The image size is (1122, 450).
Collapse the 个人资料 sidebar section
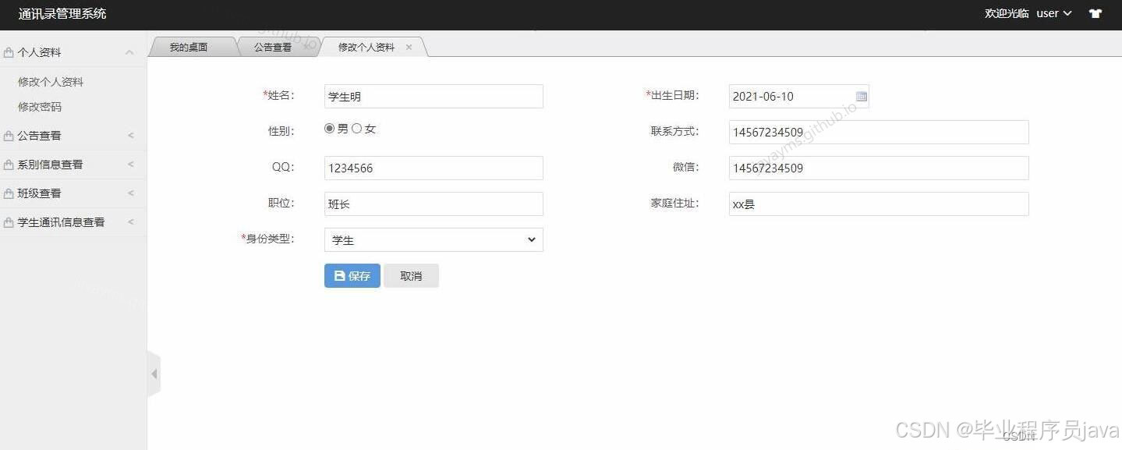point(129,53)
